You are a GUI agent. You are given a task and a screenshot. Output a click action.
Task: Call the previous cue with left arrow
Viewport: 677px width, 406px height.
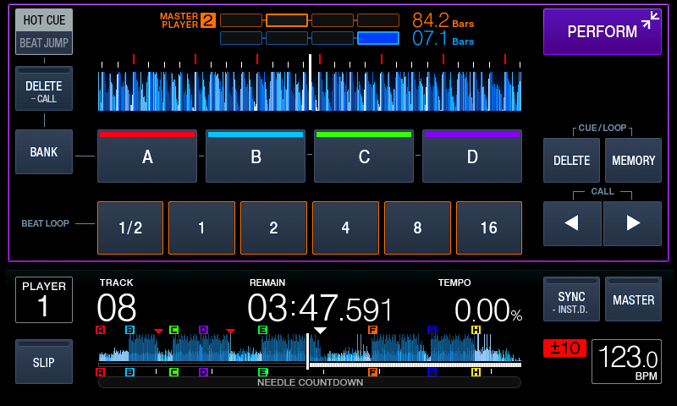tap(572, 223)
